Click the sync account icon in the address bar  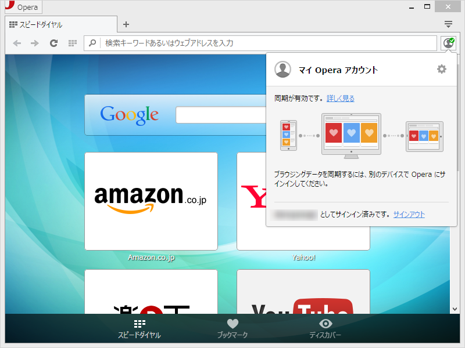449,43
